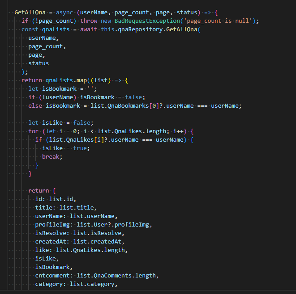The height and width of the screenshot is (294, 296).
Task: Click the for loop header with i++
Action: point(111,131)
